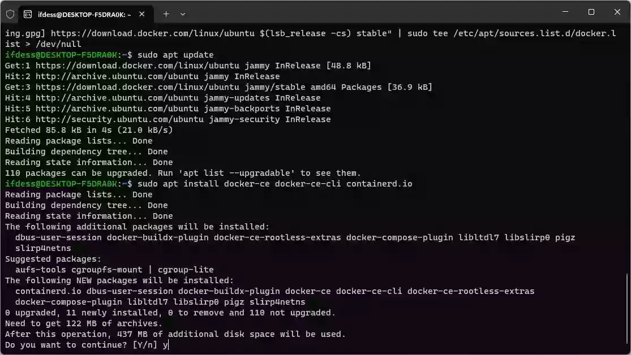This screenshot has height=355, width=631.
Task: Close the terminal window
Action: click(x=617, y=12)
